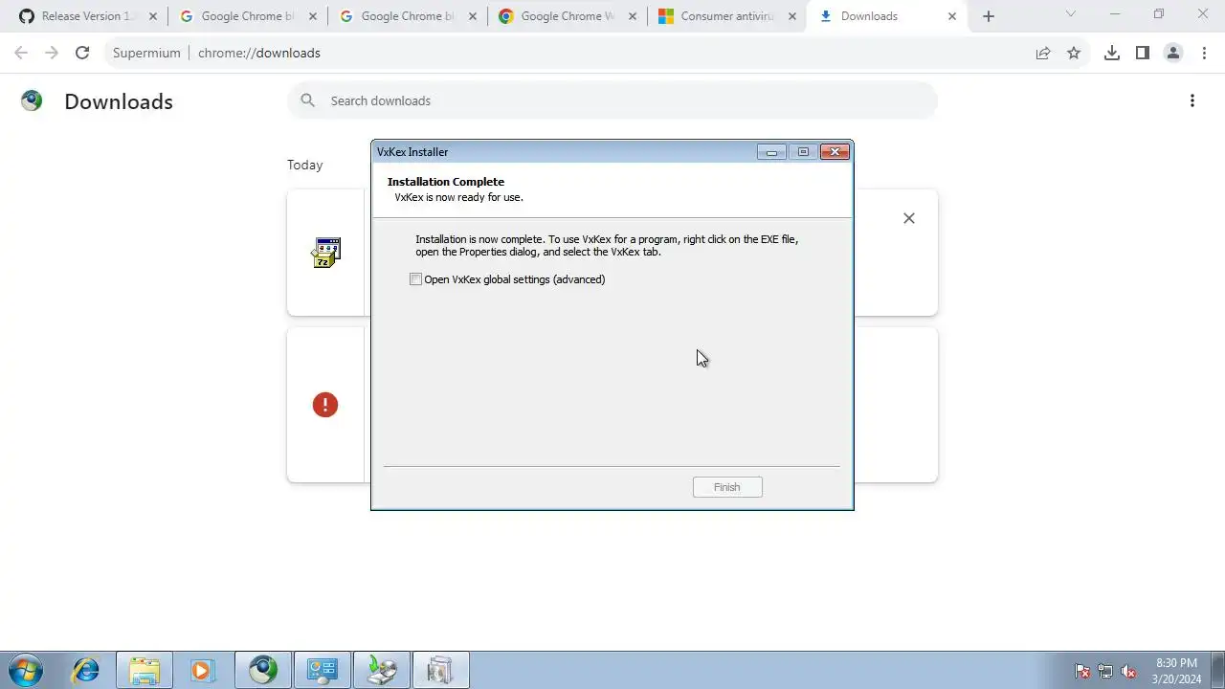This screenshot has height=689, width=1225.
Task: Switch to the second Google Chrome blog tab
Action: (x=248, y=16)
